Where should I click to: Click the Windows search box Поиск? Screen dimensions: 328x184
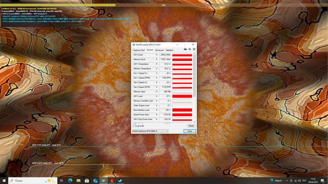[x=32, y=181]
